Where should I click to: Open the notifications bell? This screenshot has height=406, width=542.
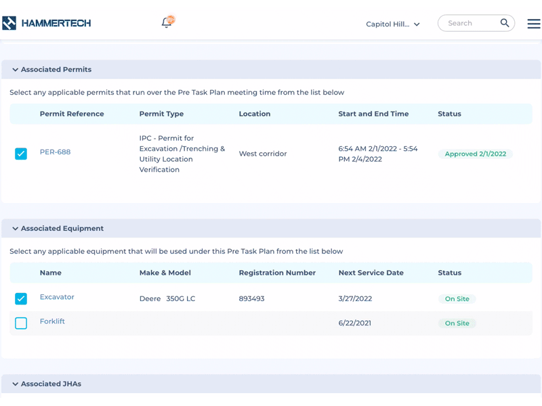click(167, 22)
